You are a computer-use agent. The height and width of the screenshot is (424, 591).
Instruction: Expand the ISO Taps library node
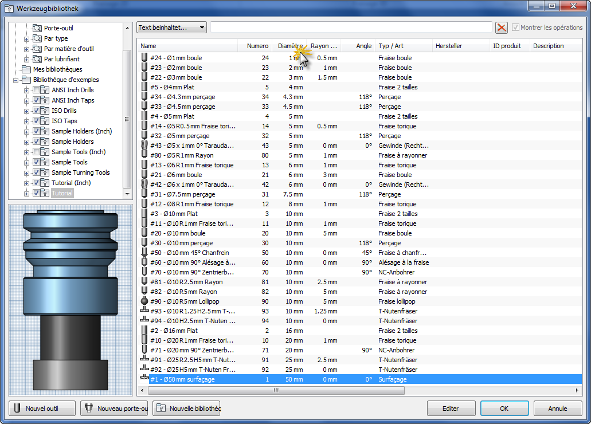click(x=26, y=121)
